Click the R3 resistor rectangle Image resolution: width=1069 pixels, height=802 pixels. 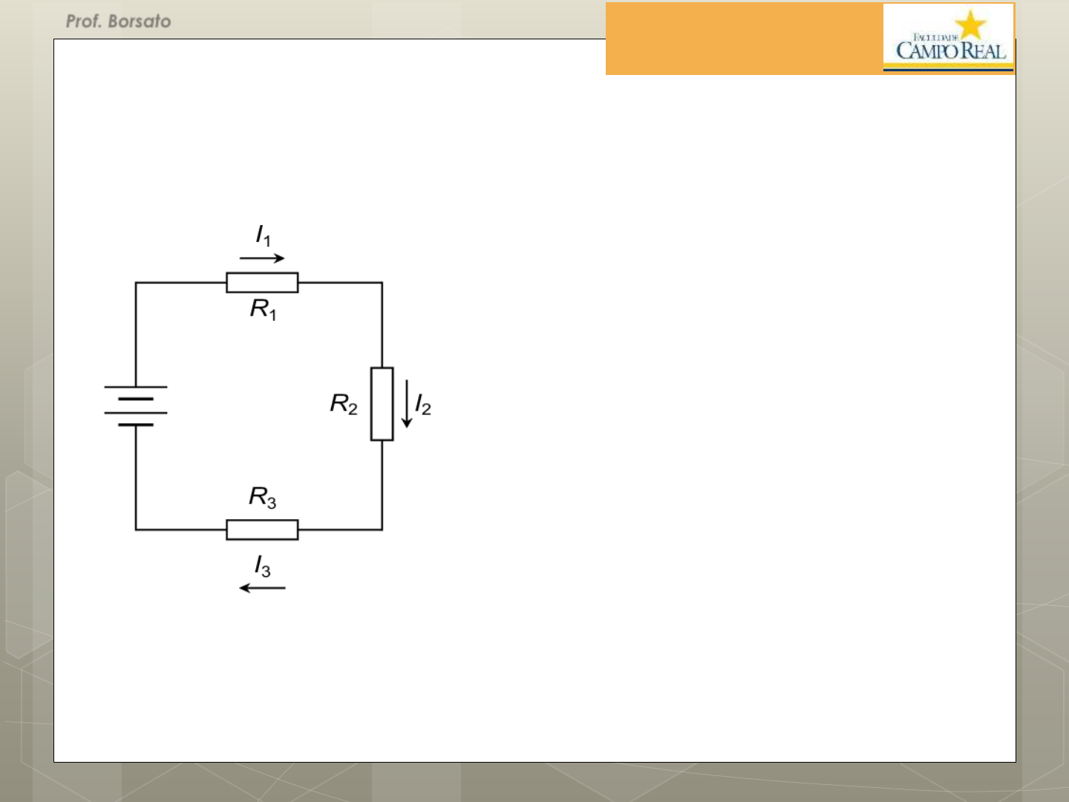tap(262, 529)
